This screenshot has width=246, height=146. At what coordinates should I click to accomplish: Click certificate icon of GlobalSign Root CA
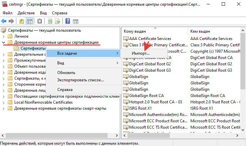(126, 96)
